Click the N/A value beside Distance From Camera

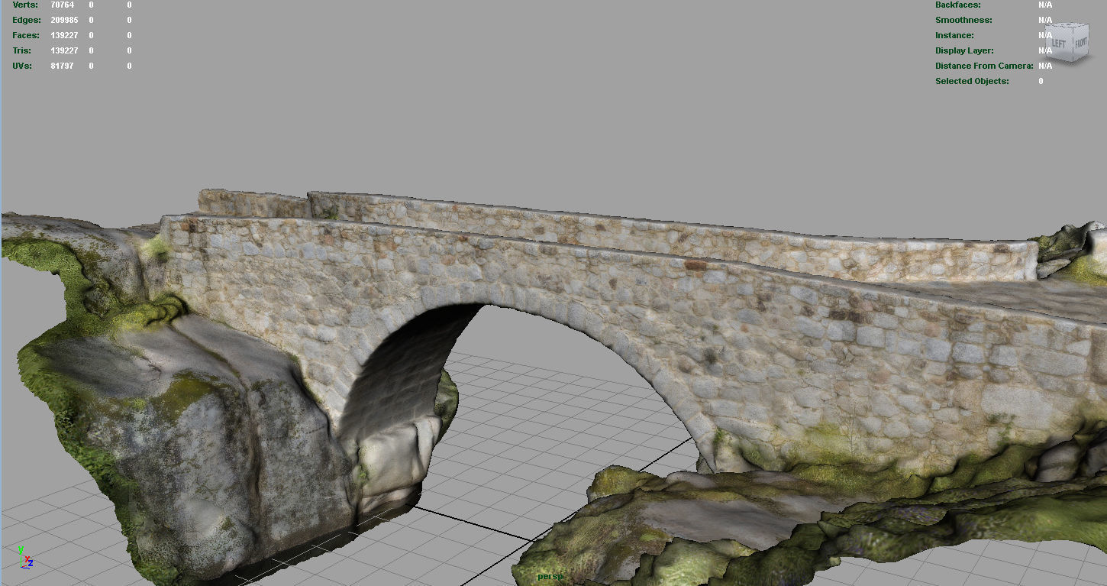pyautogui.click(x=1045, y=66)
